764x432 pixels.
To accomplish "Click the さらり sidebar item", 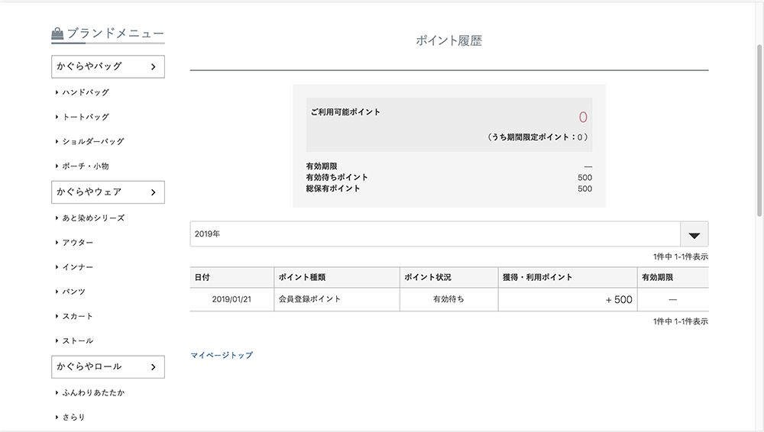I will click(x=74, y=417).
